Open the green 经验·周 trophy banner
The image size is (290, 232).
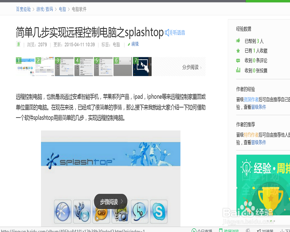(x=263, y=185)
